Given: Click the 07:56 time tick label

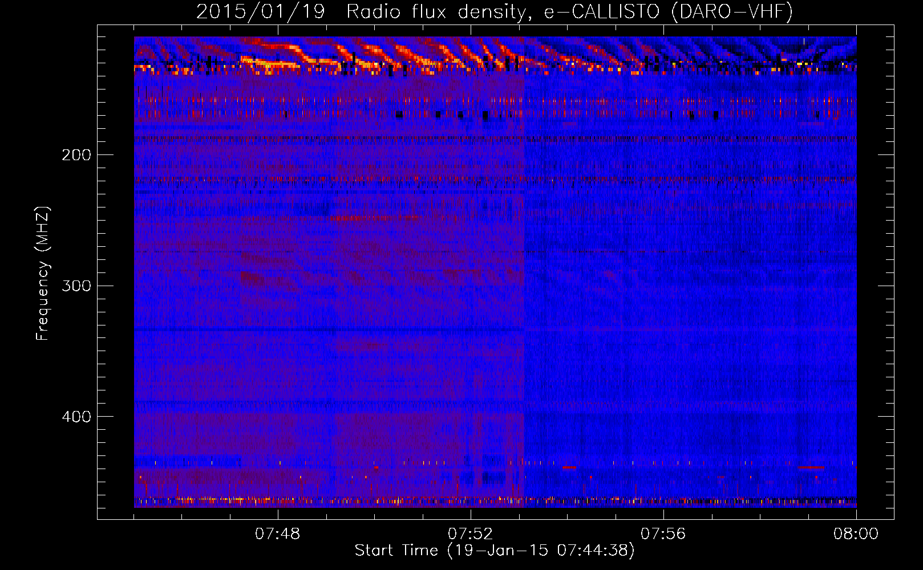Looking at the screenshot, I should [663, 534].
